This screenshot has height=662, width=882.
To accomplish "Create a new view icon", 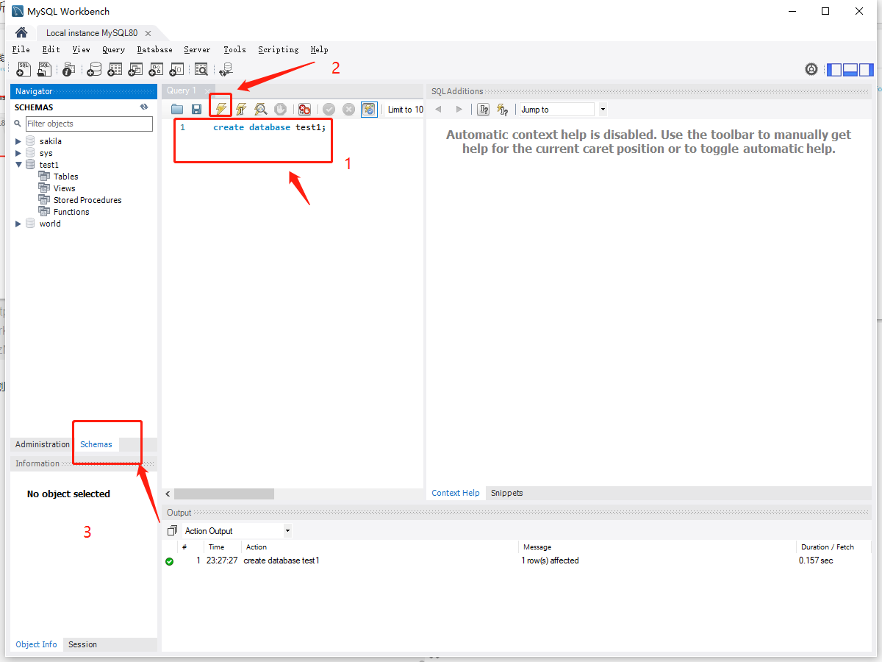I will tap(135, 69).
